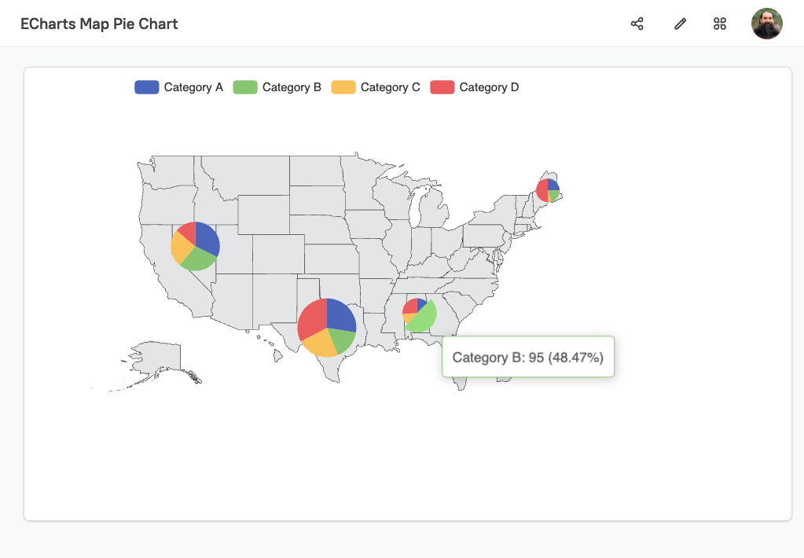Click the green slice of the Texas pie
Image resolution: width=804 pixels, height=558 pixels.
point(343,339)
